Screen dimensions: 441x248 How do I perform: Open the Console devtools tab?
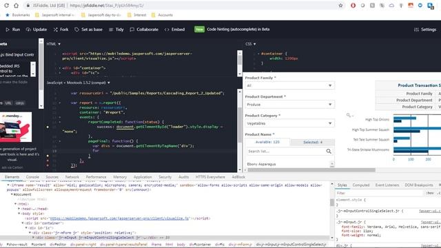[32, 177]
